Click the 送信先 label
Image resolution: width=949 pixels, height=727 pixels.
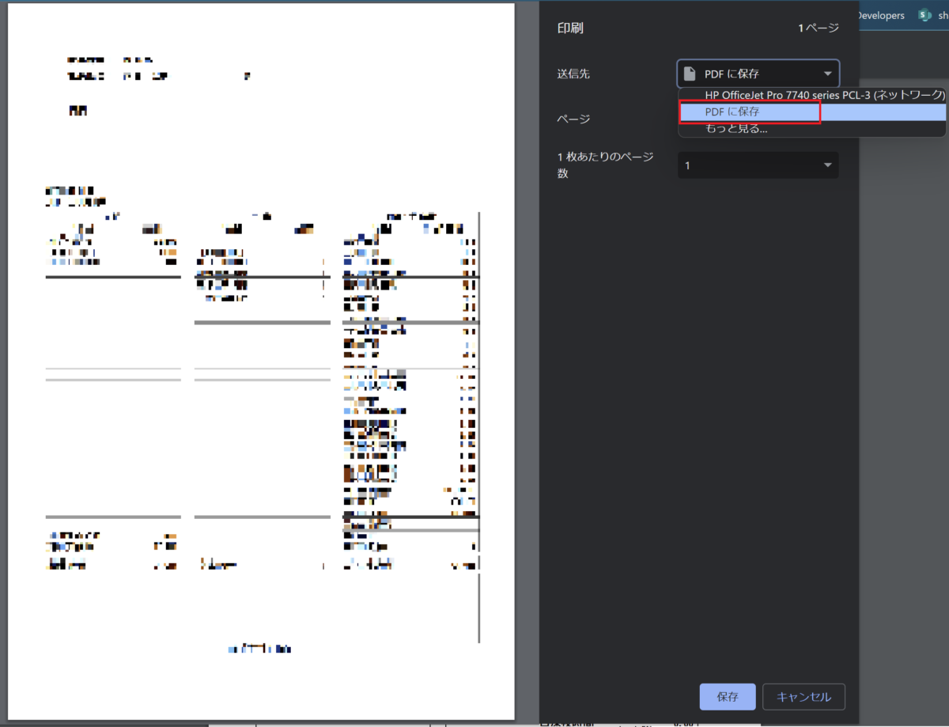click(x=573, y=74)
